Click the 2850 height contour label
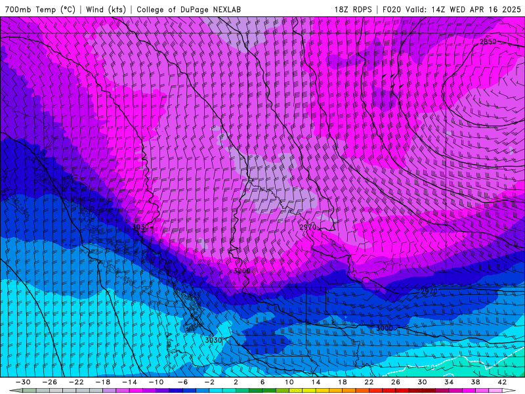 coord(488,41)
